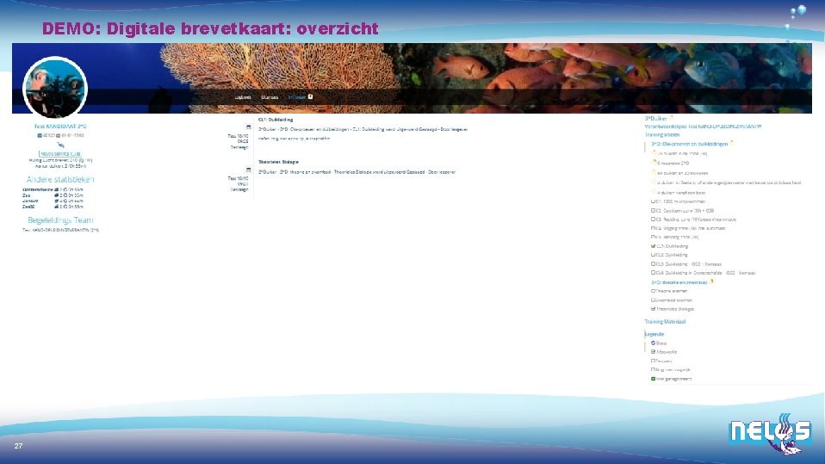Image resolution: width=825 pixels, height=464 pixels.
Task: Toggle the C2 Duiksimulatie checkbox
Action: click(654, 210)
